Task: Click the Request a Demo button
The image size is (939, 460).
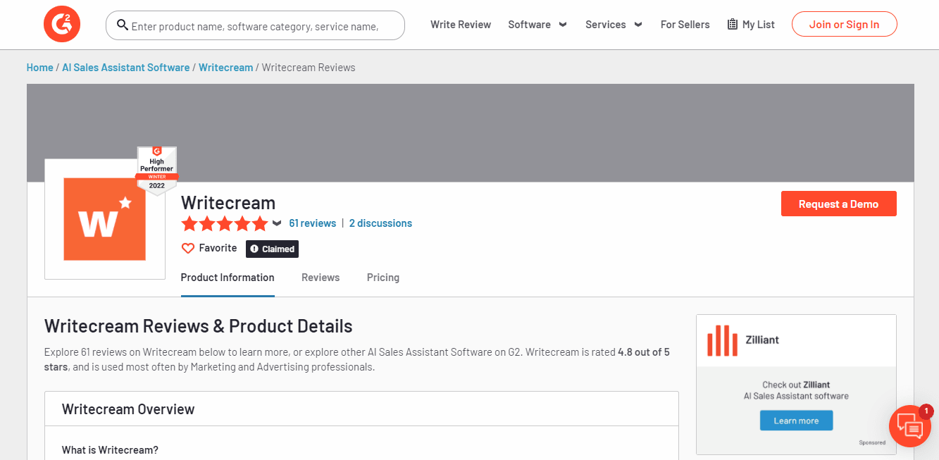Action: tap(838, 204)
